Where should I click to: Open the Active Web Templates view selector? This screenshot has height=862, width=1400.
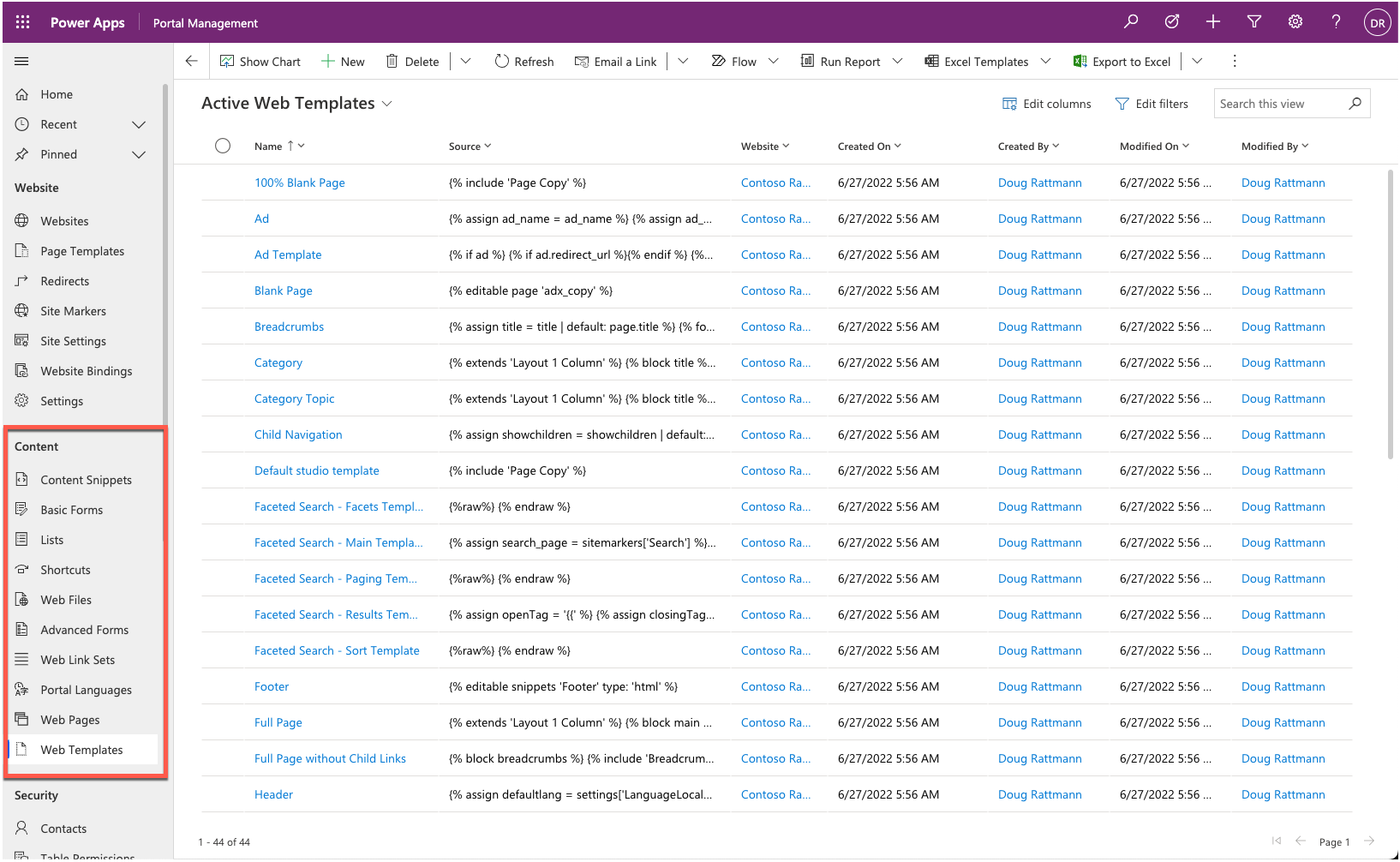point(297,103)
